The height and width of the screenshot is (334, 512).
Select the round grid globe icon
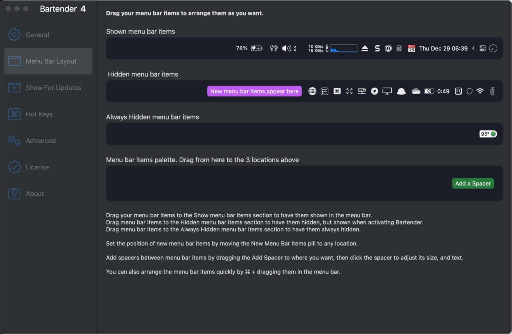(312, 91)
